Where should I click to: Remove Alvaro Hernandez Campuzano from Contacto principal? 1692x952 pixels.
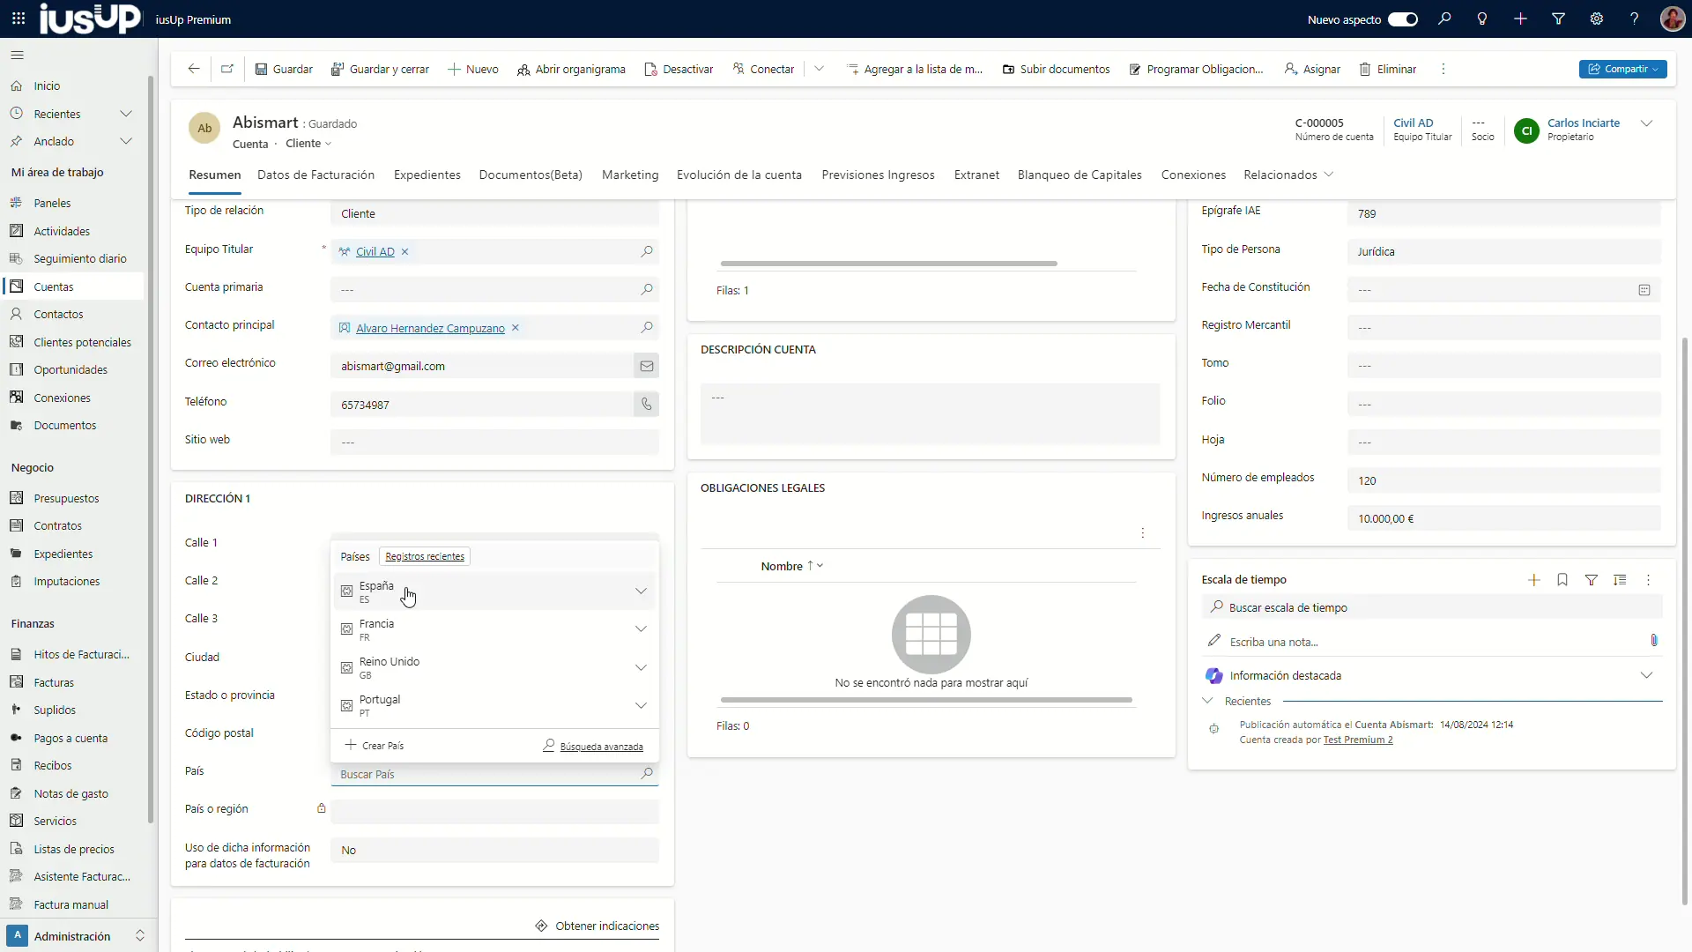[x=516, y=328]
